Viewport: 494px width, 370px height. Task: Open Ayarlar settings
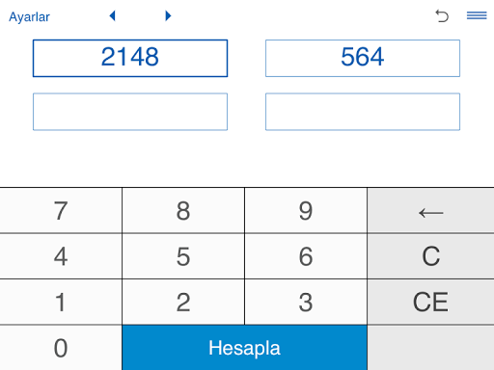[x=29, y=16]
